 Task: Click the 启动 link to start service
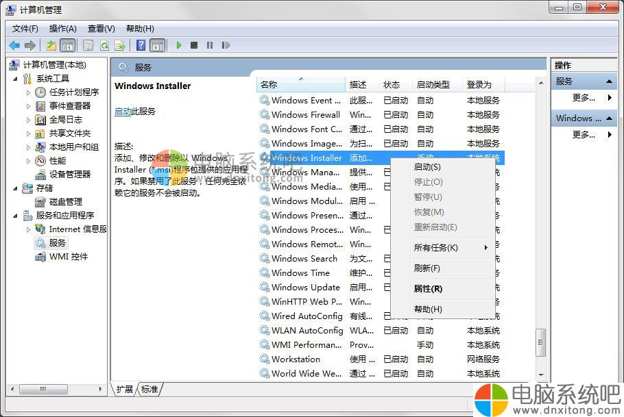tap(123, 112)
